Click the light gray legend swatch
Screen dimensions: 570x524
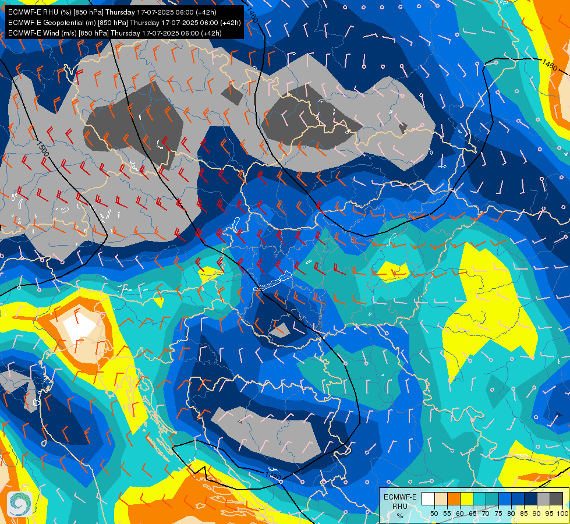click(x=543, y=498)
